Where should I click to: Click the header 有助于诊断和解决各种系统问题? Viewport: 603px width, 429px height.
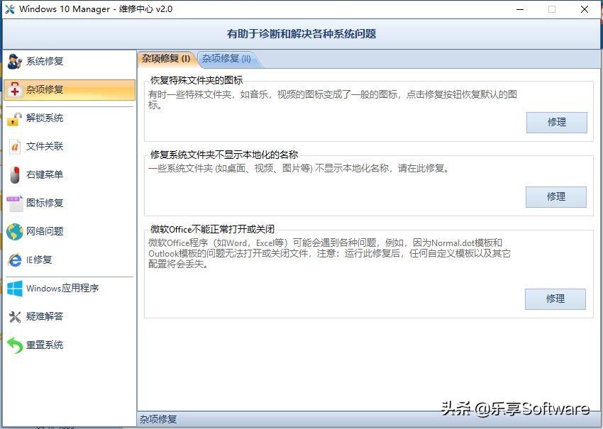pyautogui.click(x=301, y=34)
